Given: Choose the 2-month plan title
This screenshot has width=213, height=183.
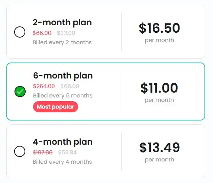Looking at the screenshot, I should pos(62,22).
